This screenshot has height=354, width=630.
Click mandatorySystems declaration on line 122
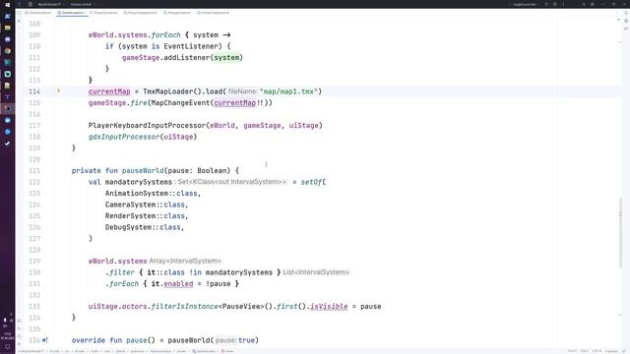139,182
